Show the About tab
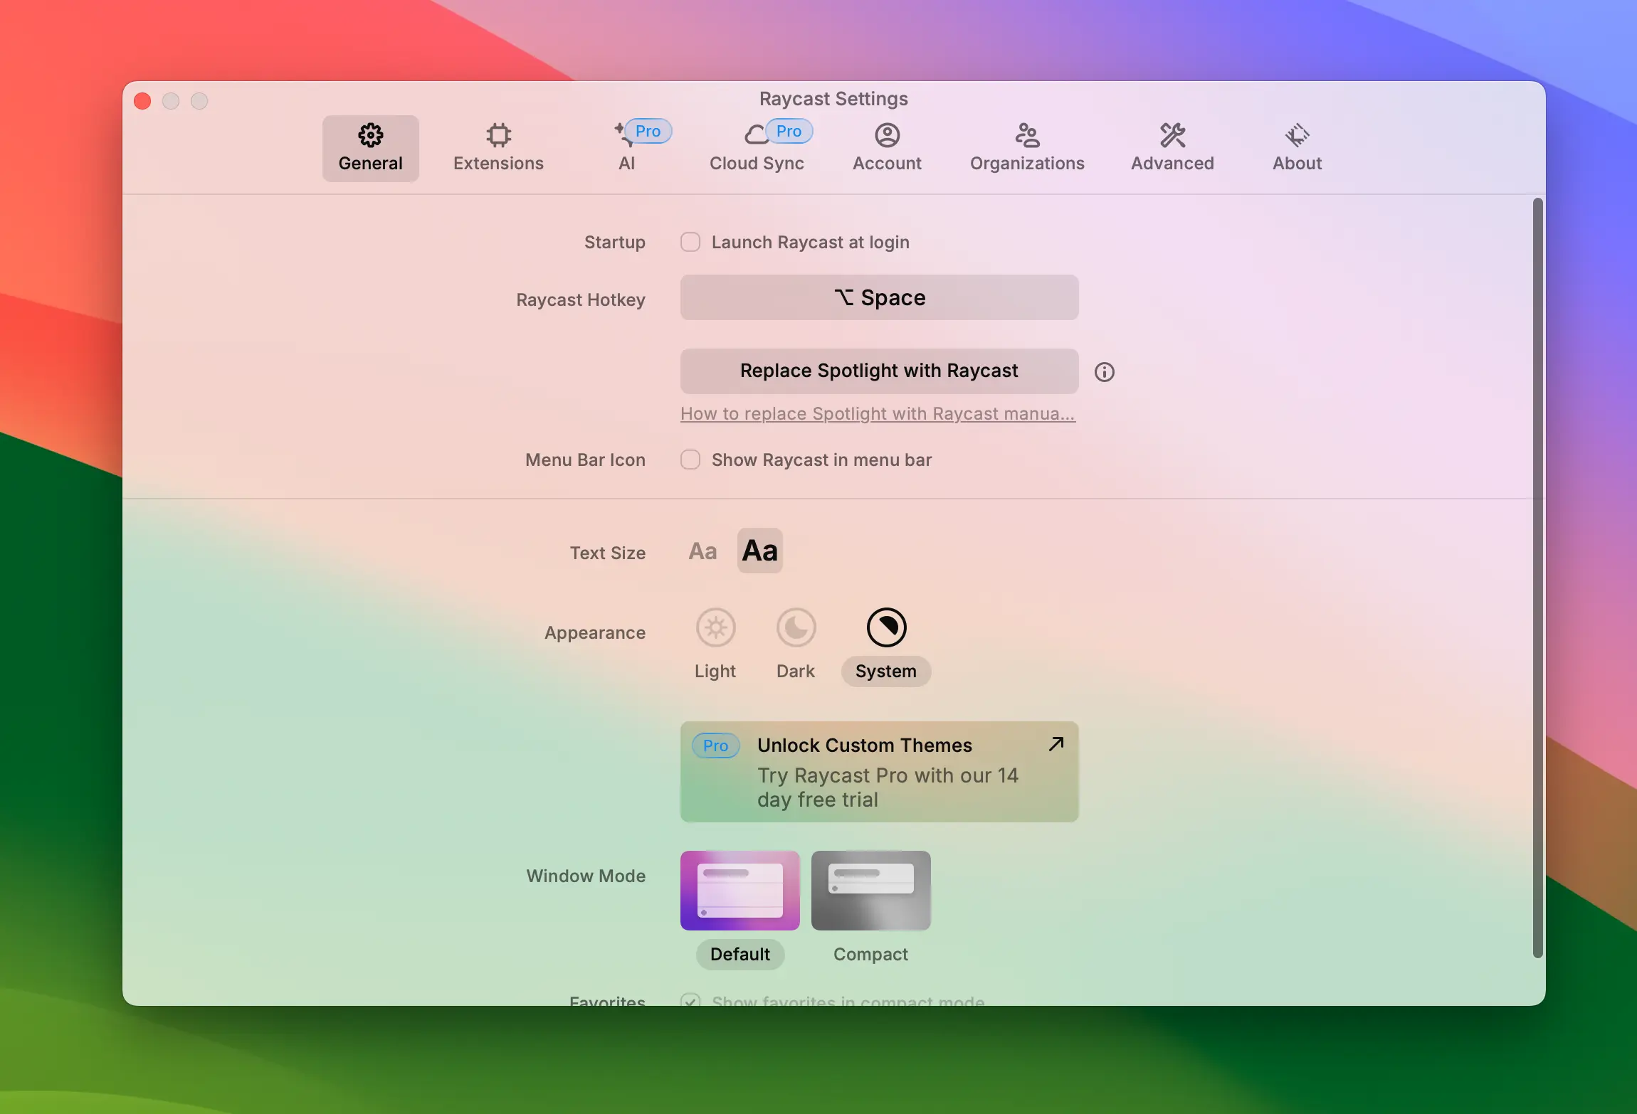The width and height of the screenshot is (1637, 1114). tap(1297, 148)
